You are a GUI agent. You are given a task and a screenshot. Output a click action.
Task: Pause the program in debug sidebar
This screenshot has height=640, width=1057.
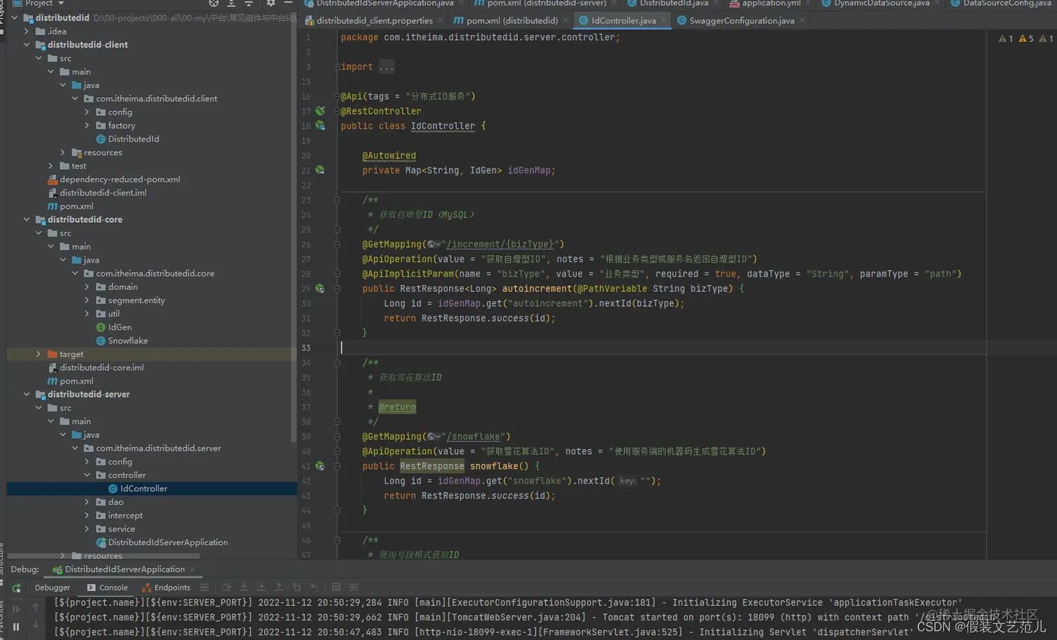click(17, 627)
